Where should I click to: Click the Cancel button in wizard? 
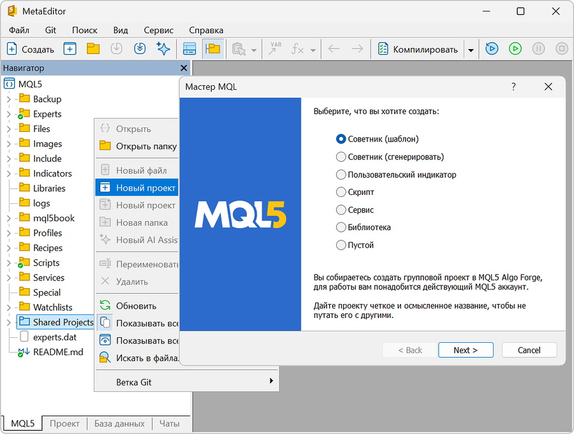tap(529, 351)
